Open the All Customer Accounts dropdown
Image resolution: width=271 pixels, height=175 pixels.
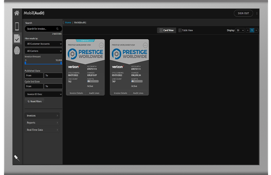(44, 44)
